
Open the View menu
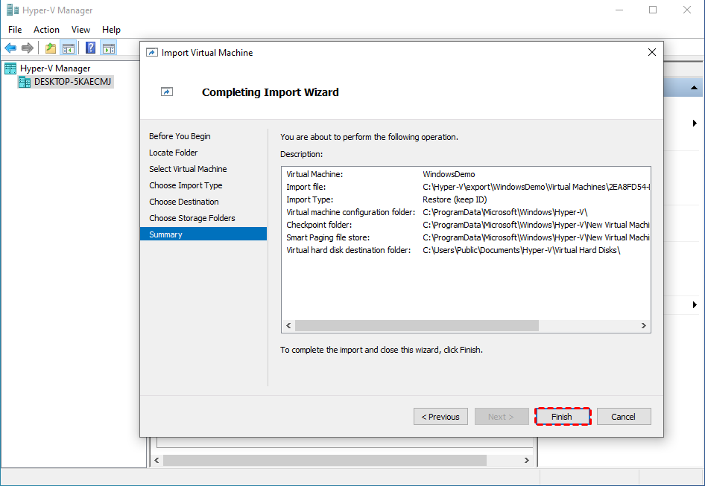pyautogui.click(x=80, y=30)
